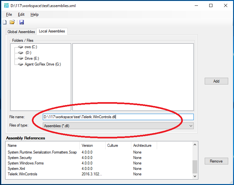The image size is (234, 185).
Task: Sort by Name column header
Action: (43, 145)
